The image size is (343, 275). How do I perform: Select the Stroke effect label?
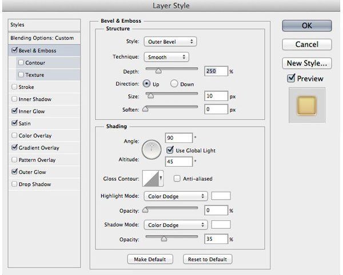point(26,87)
